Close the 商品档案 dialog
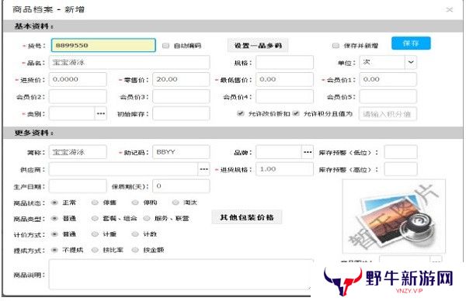The height and width of the screenshot is (301, 466). 450,9
